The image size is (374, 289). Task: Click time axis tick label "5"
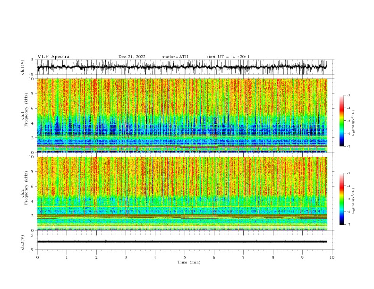click(185, 257)
